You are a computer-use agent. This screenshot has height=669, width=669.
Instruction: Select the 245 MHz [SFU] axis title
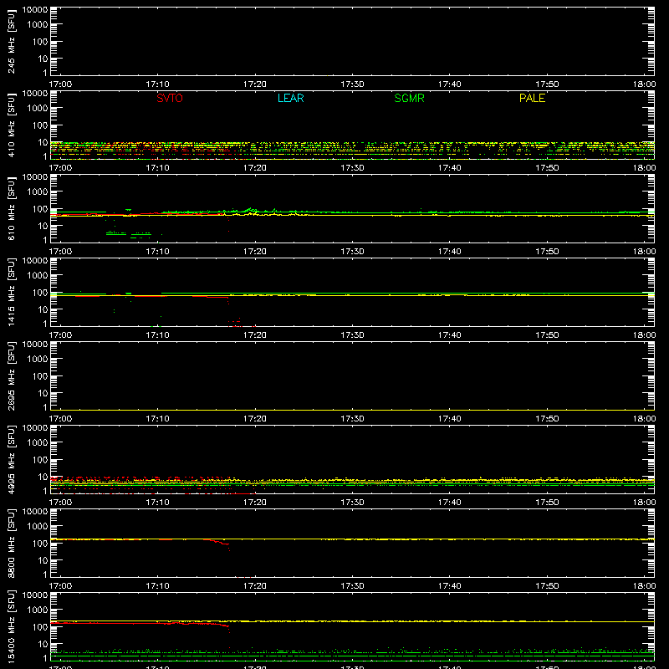[x=12, y=41]
